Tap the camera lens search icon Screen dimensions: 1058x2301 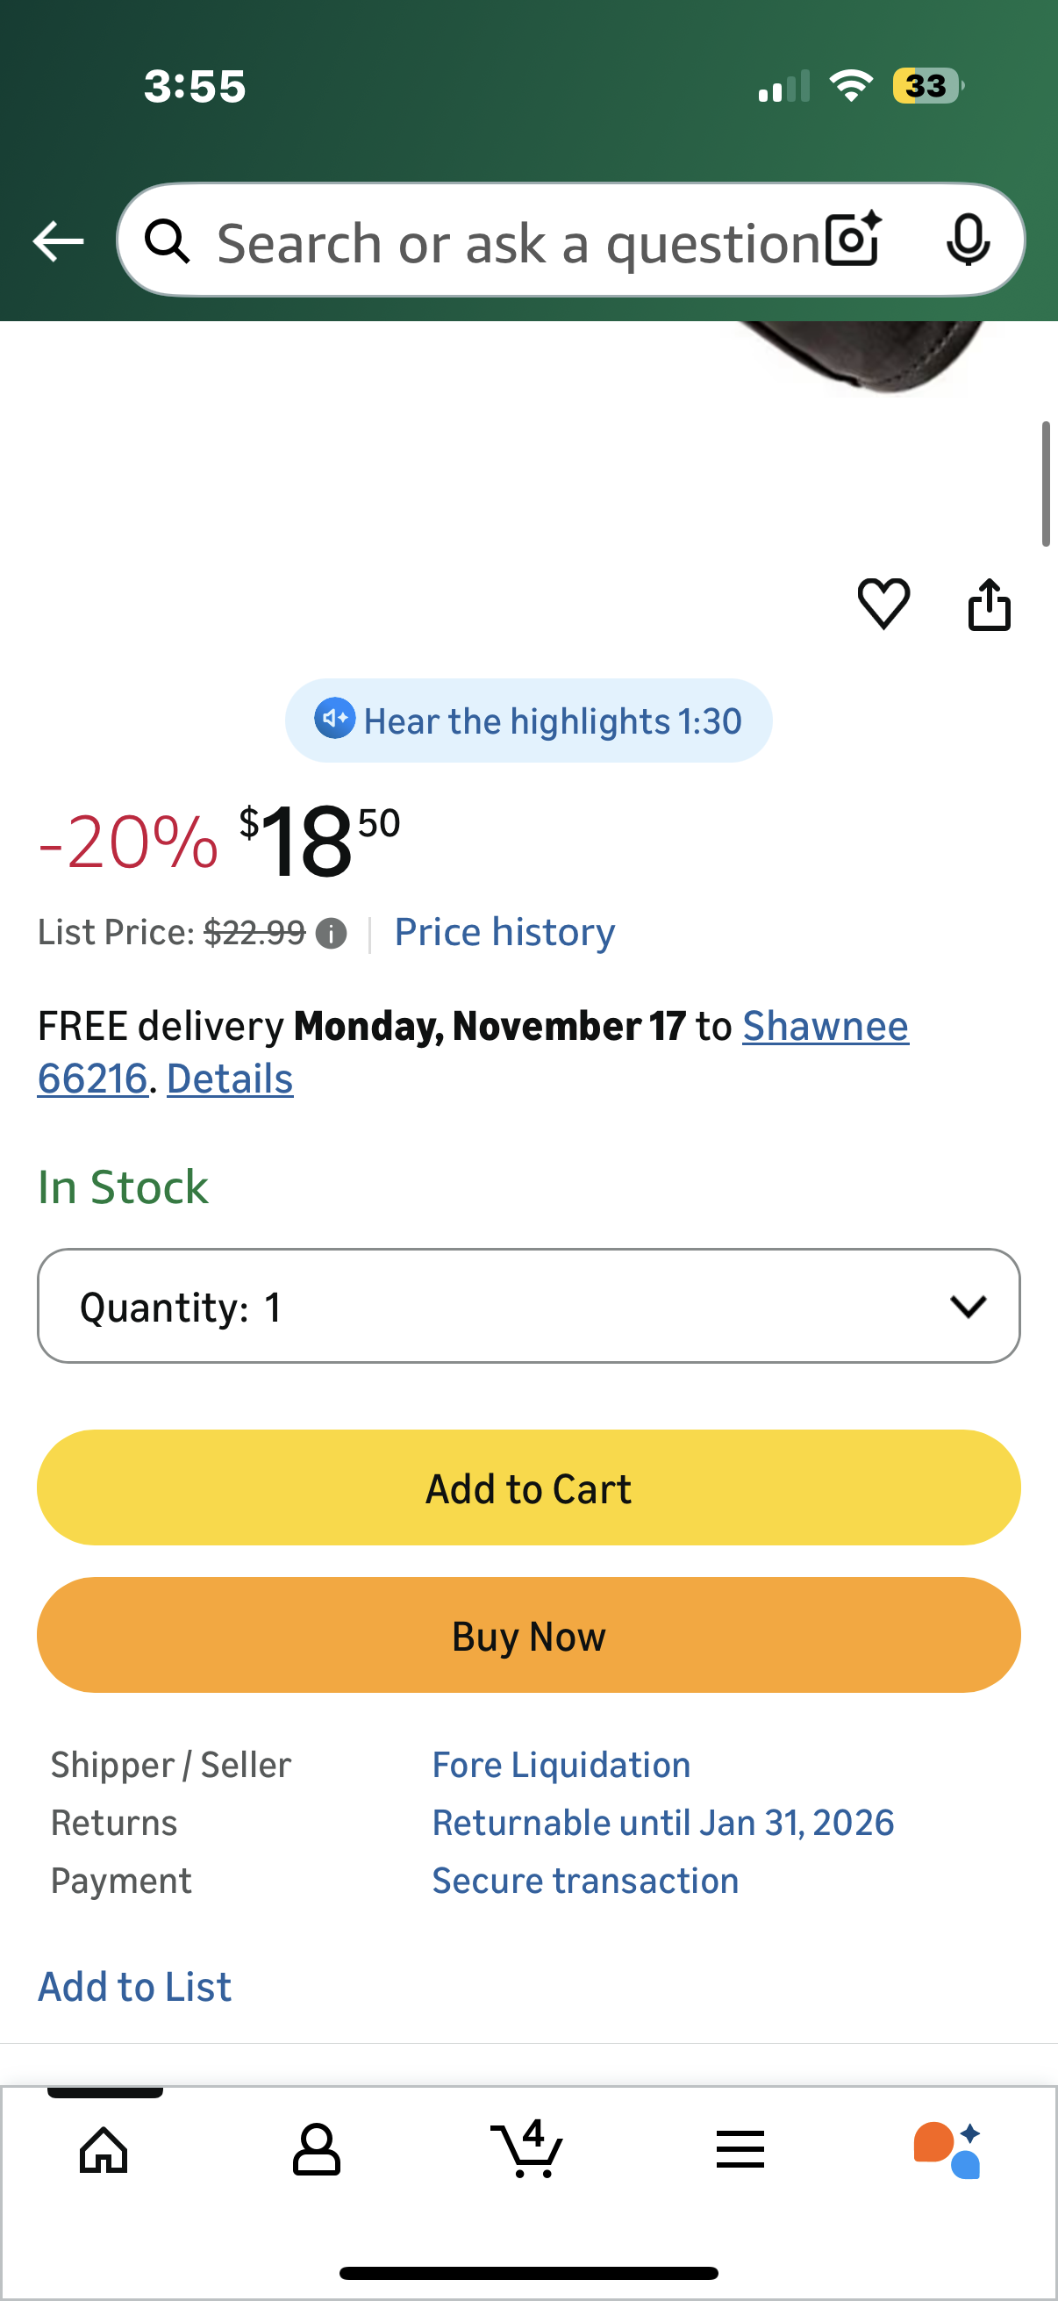pos(853,240)
